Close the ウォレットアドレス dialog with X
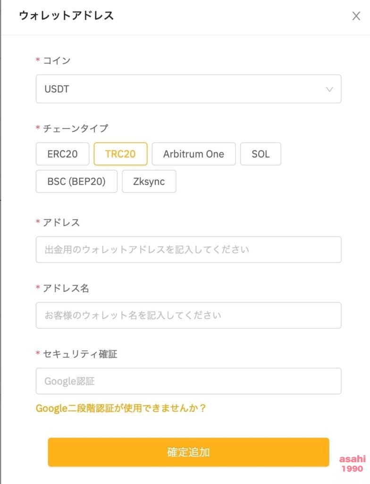Image resolution: width=370 pixels, height=484 pixels. (356, 16)
